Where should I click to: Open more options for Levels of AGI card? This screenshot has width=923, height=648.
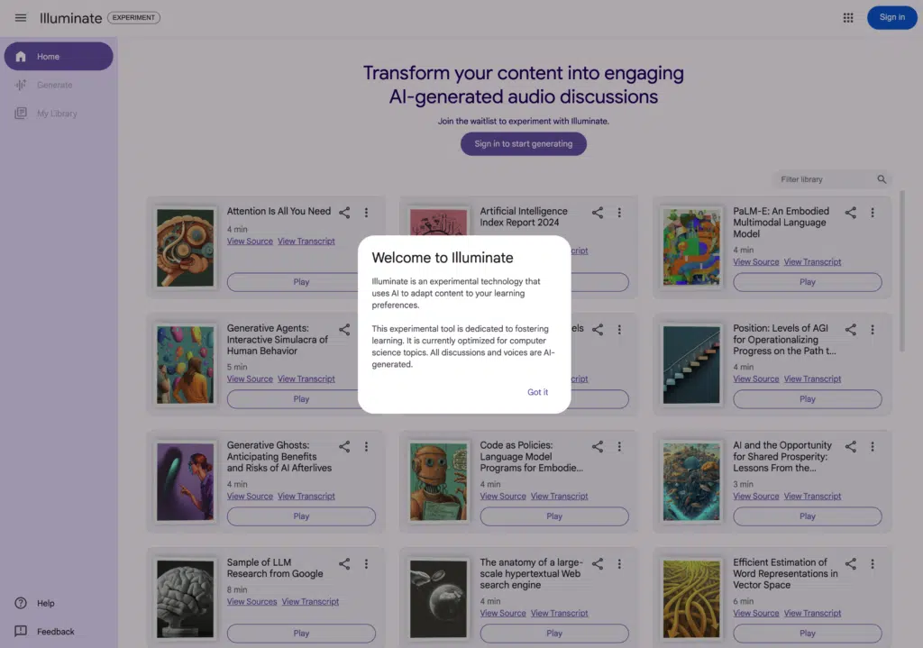(x=873, y=330)
